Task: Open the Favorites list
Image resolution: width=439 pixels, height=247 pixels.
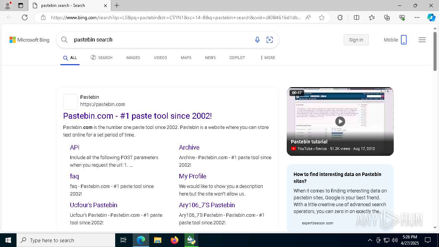Action: click(x=372, y=17)
